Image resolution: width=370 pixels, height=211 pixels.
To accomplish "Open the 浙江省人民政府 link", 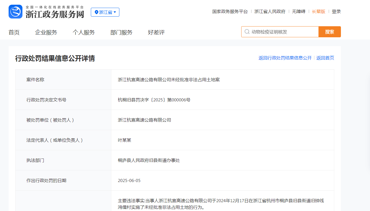I will point(270,12).
